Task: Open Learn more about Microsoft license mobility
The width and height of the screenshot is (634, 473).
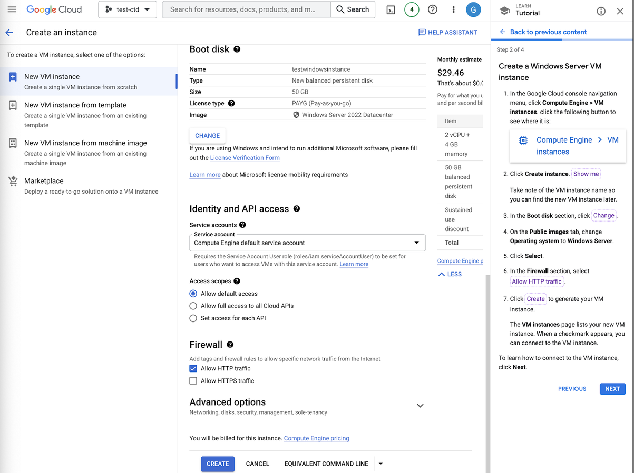Action: [x=205, y=175]
